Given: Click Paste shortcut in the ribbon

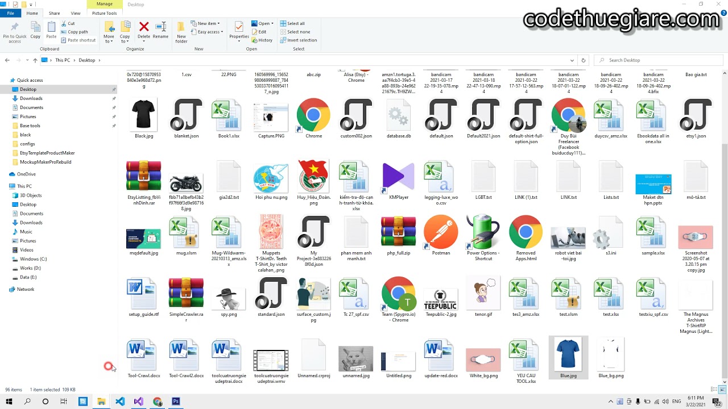Looking at the screenshot, I should 78,40.
